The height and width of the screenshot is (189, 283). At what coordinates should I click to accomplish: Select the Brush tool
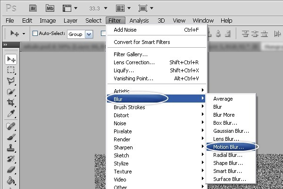coord(11,137)
